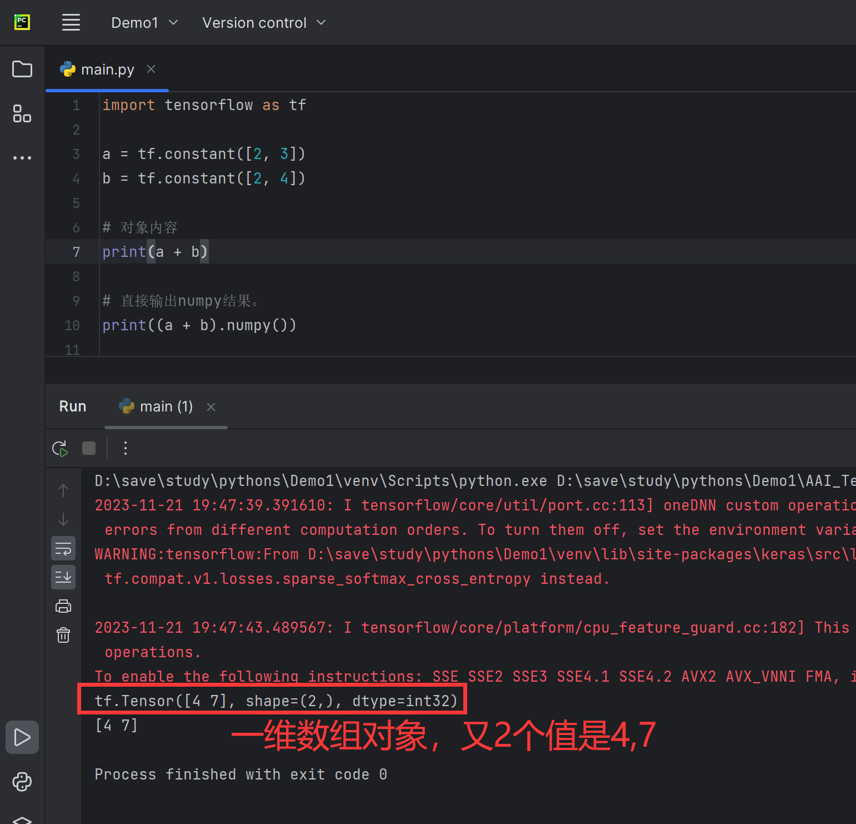Viewport: 856px width, 824px height.
Task: Click WARNING:tensorflow console line
Action: pos(475,554)
